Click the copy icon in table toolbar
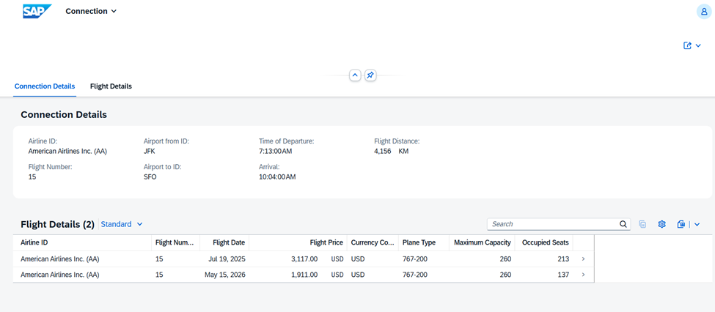Screen dimensions: 715x312 [642, 224]
